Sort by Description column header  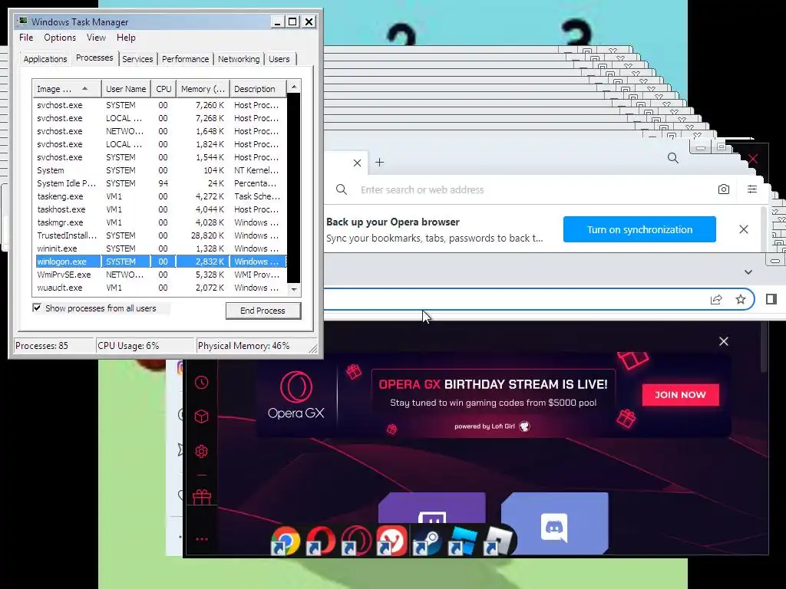click(258, 89)
